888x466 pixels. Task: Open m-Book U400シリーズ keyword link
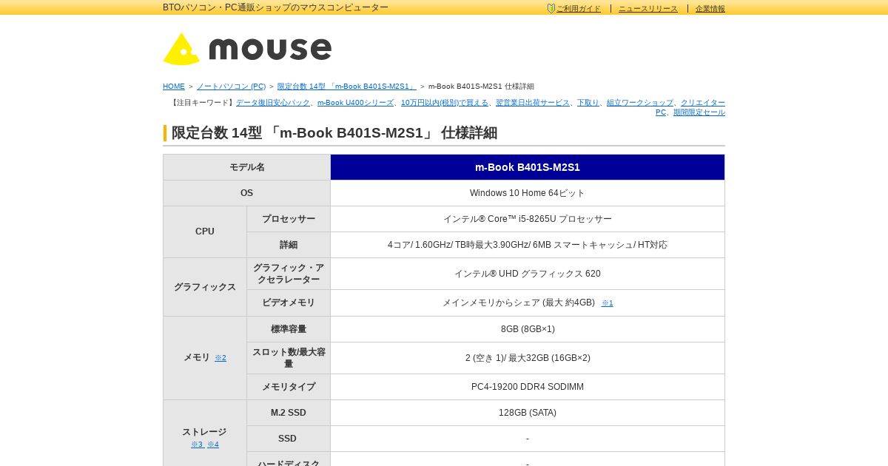(x=355, y=103)
